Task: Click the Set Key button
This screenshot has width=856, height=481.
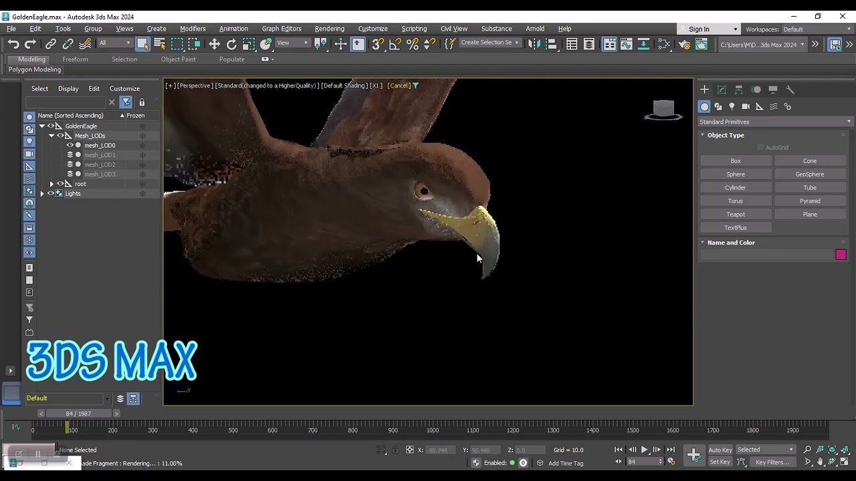Action: tap(720, 462)
